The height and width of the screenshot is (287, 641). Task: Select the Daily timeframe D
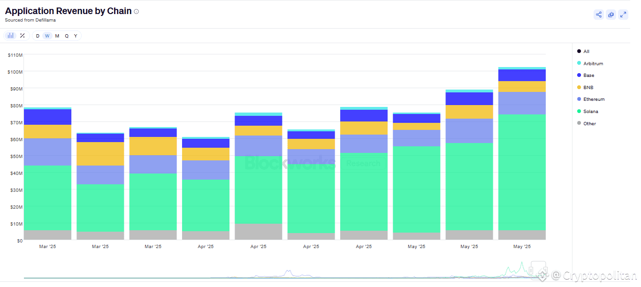pos(38,35)
